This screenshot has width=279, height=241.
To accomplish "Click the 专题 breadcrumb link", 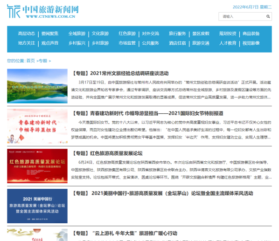I will (x=43, y=61).
